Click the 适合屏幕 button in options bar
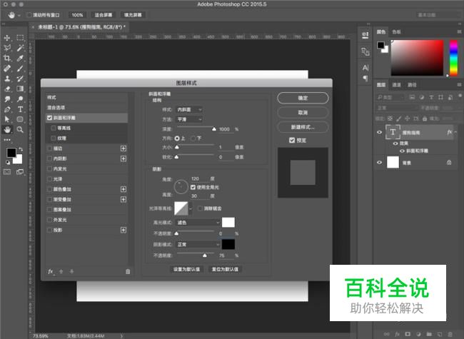 (x=104, y=15)
